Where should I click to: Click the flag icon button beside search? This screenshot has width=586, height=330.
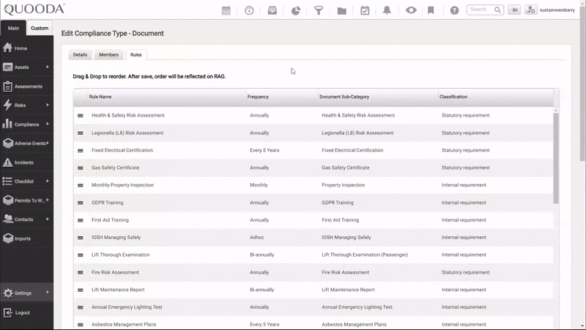[x=515, y=10]
